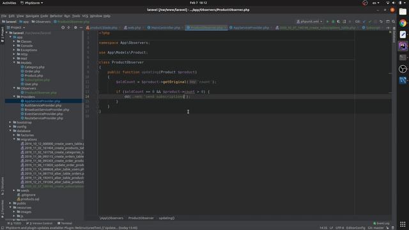Open User.php in the project tree
The image size is (409, 230).
31,84
